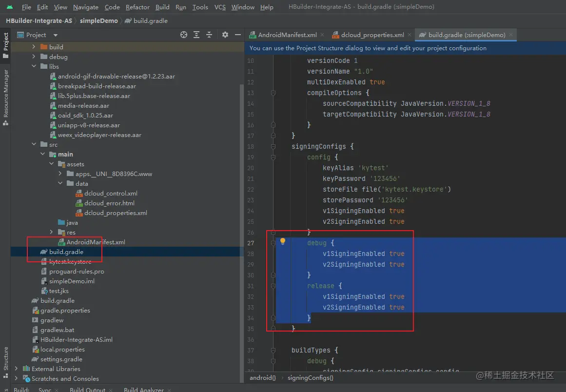This screenshot has width=566, height=392.
Task: Open the Edit menu
Action: pyautogui.click(x=42, y=7)
